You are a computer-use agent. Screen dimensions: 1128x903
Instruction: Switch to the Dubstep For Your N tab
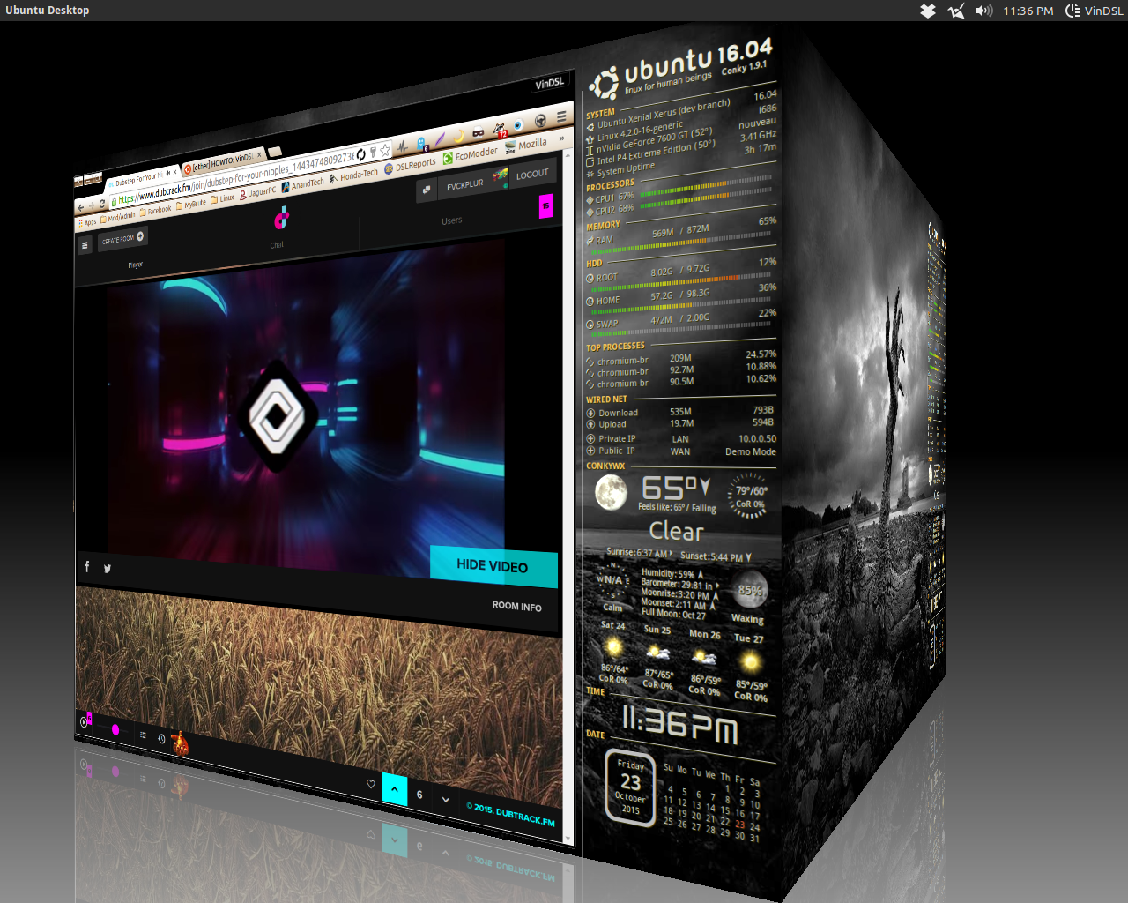click(139, 182)
